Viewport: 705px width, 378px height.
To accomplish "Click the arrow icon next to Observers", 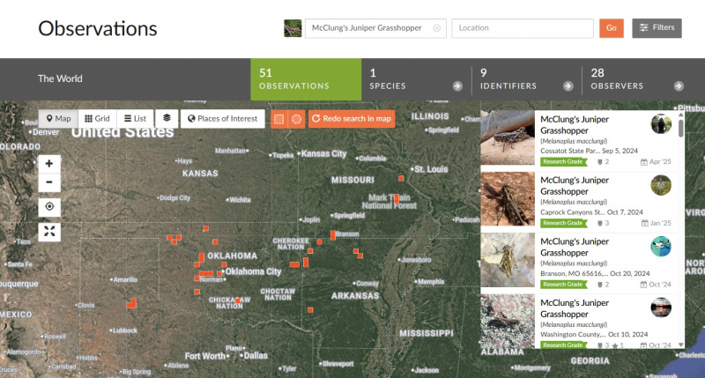I will 679,85.
